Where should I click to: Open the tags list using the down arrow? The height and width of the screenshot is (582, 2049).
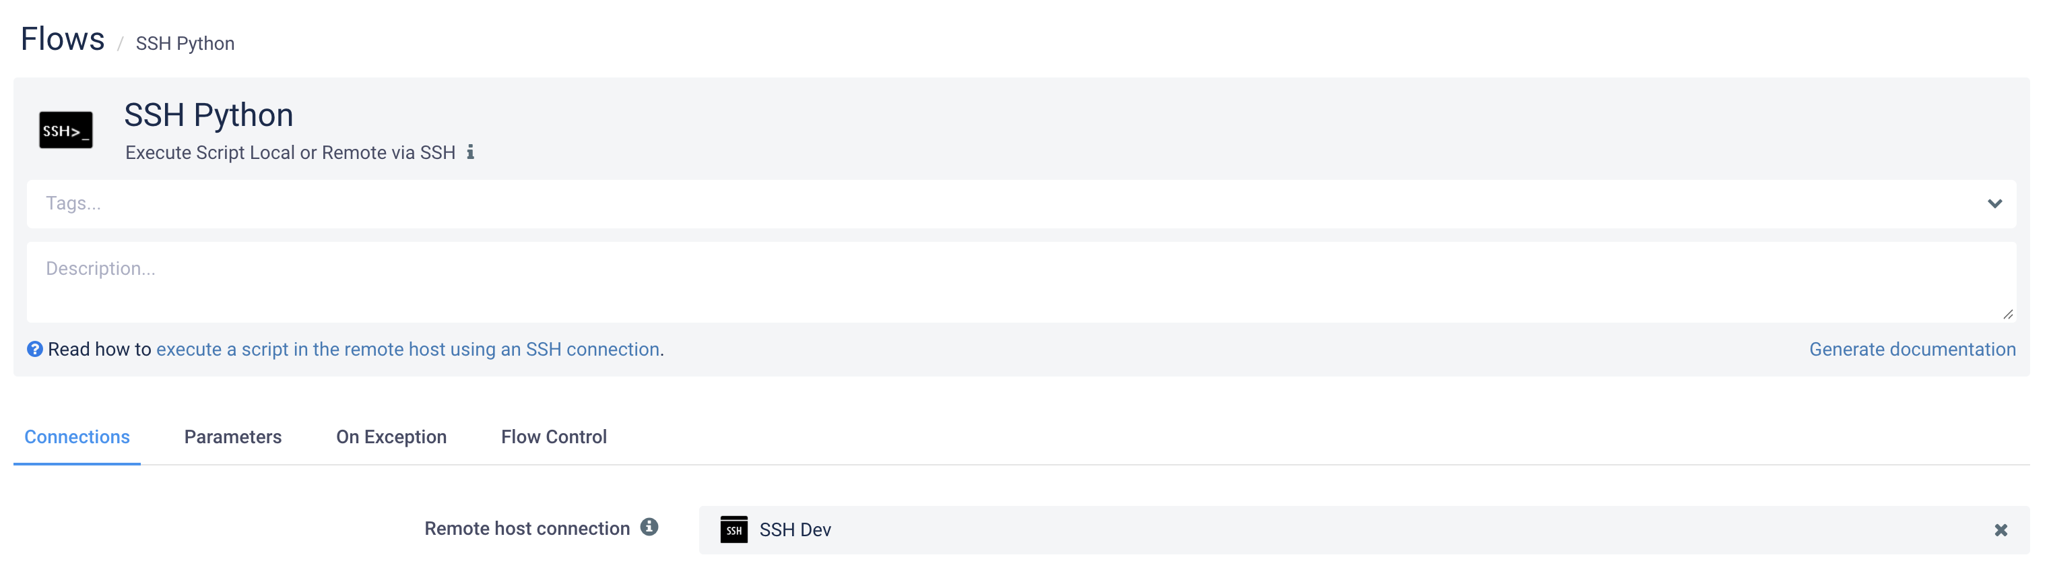pos(1994,203)
